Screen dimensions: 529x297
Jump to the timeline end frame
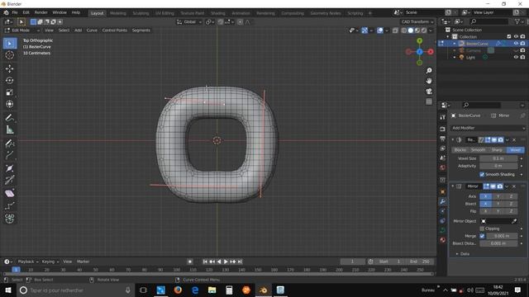240,262
